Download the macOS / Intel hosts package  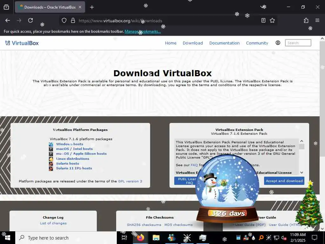pos(74,149)
